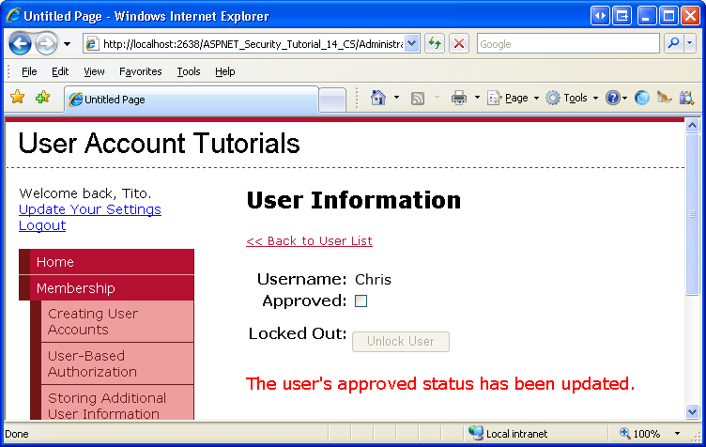
Task: Open the Tools toolbar menu with gear
Action: 572,98
